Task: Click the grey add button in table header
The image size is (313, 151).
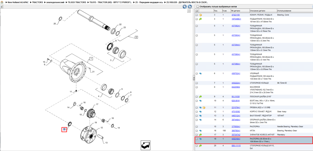Action: tap(197, 11)
